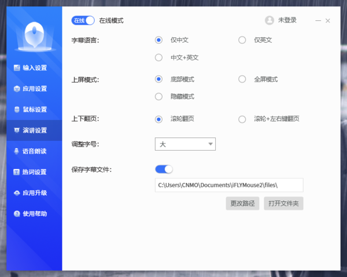Click the iFLYMouse logo in sidebar

34,36
